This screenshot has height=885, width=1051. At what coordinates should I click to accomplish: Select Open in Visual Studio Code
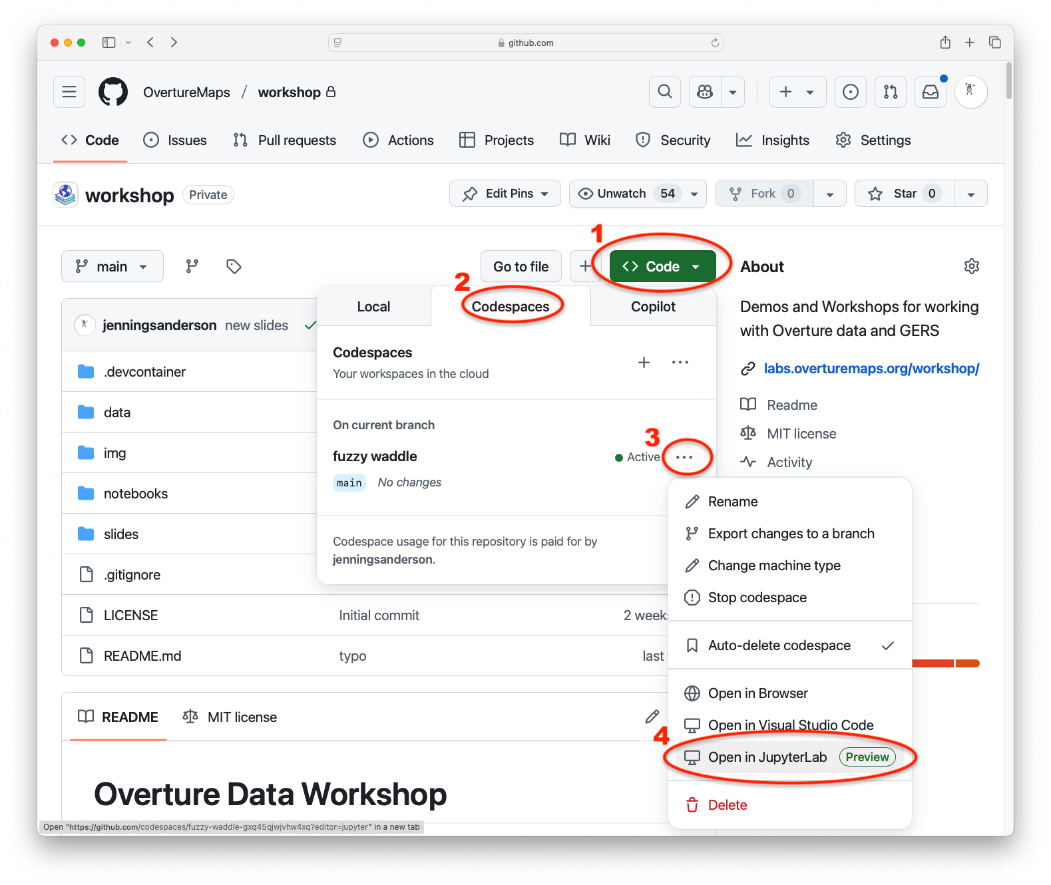click(789, 725)
